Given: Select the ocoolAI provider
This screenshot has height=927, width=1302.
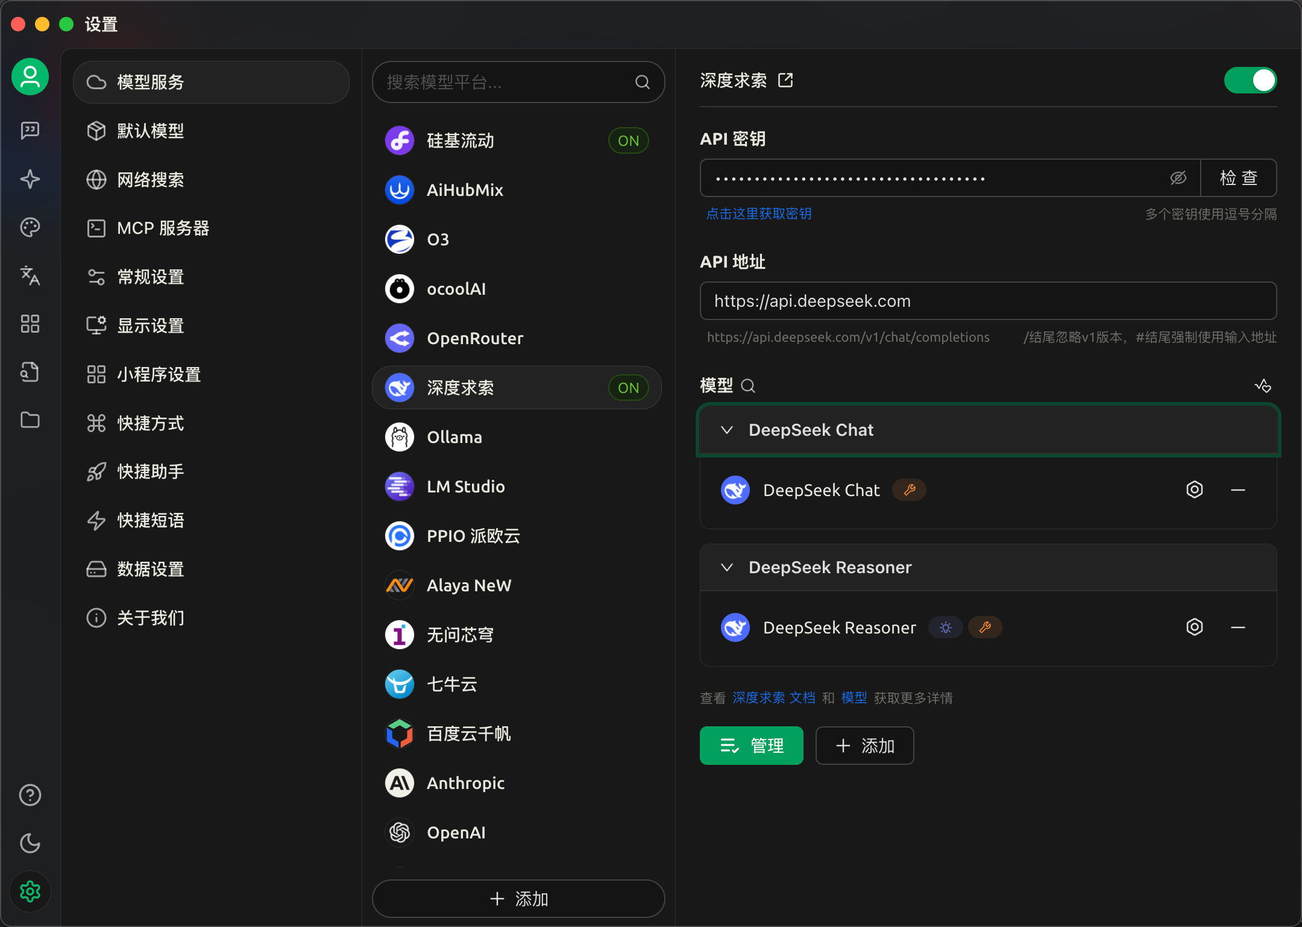Looking at the screenshot, I should [x=517, y=289].
